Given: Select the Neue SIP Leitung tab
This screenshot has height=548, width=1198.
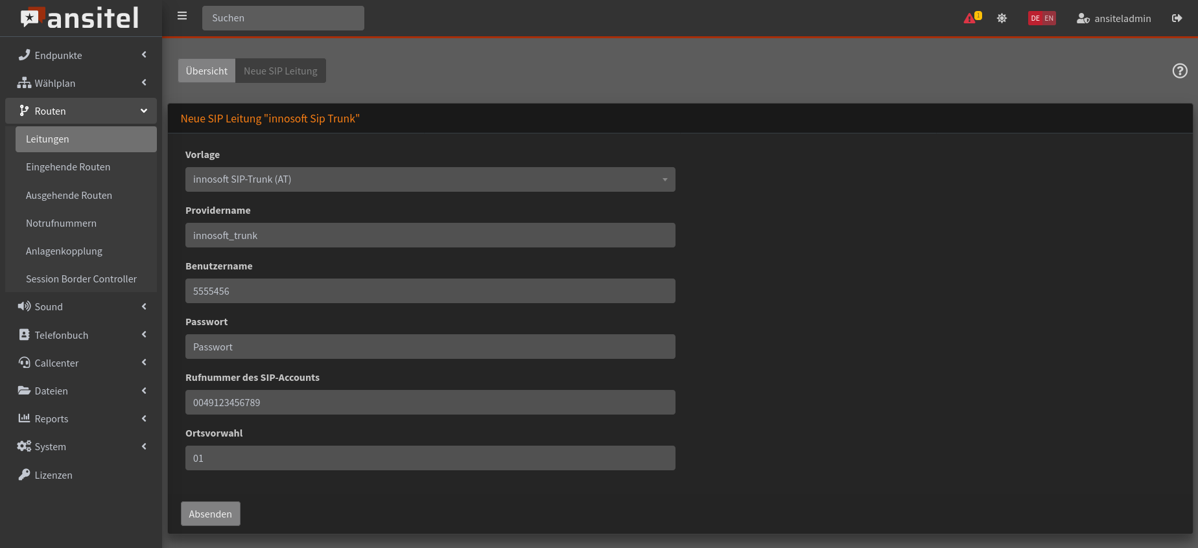Looking at the screenshot, I should click(280, 71).
